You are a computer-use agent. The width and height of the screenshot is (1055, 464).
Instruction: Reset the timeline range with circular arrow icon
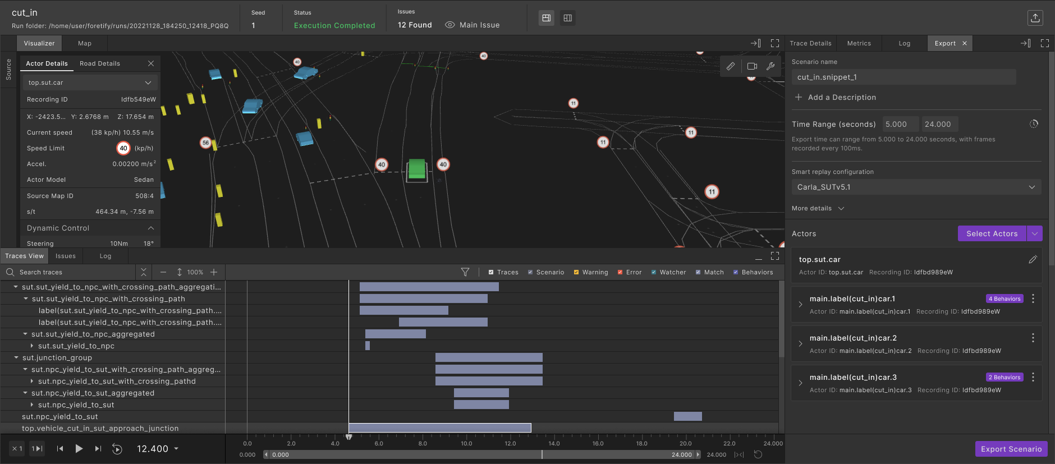758,454
